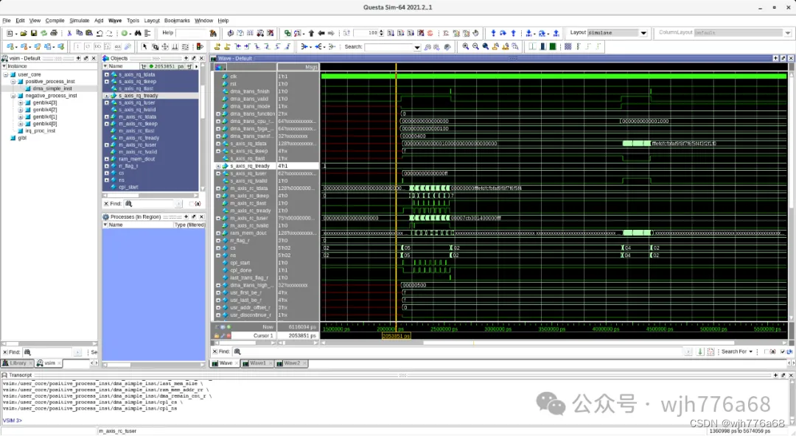Screen dimensions: 796x436
Task: Click the Find Previous Transition icon
Action: [237, 46]
